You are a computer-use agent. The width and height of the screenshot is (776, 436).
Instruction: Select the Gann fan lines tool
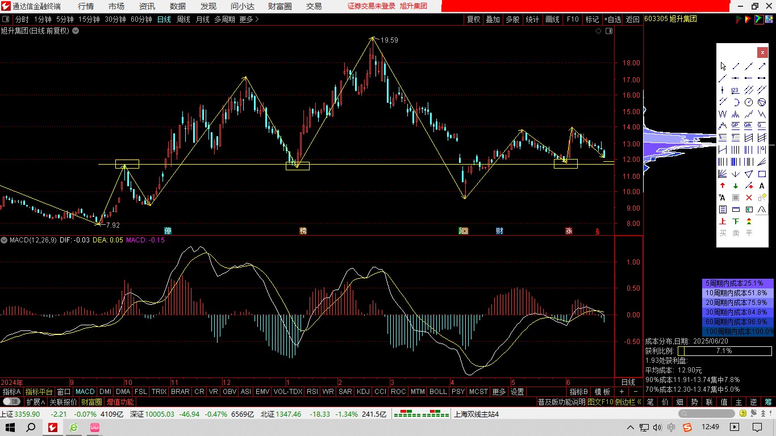(723, 174)
